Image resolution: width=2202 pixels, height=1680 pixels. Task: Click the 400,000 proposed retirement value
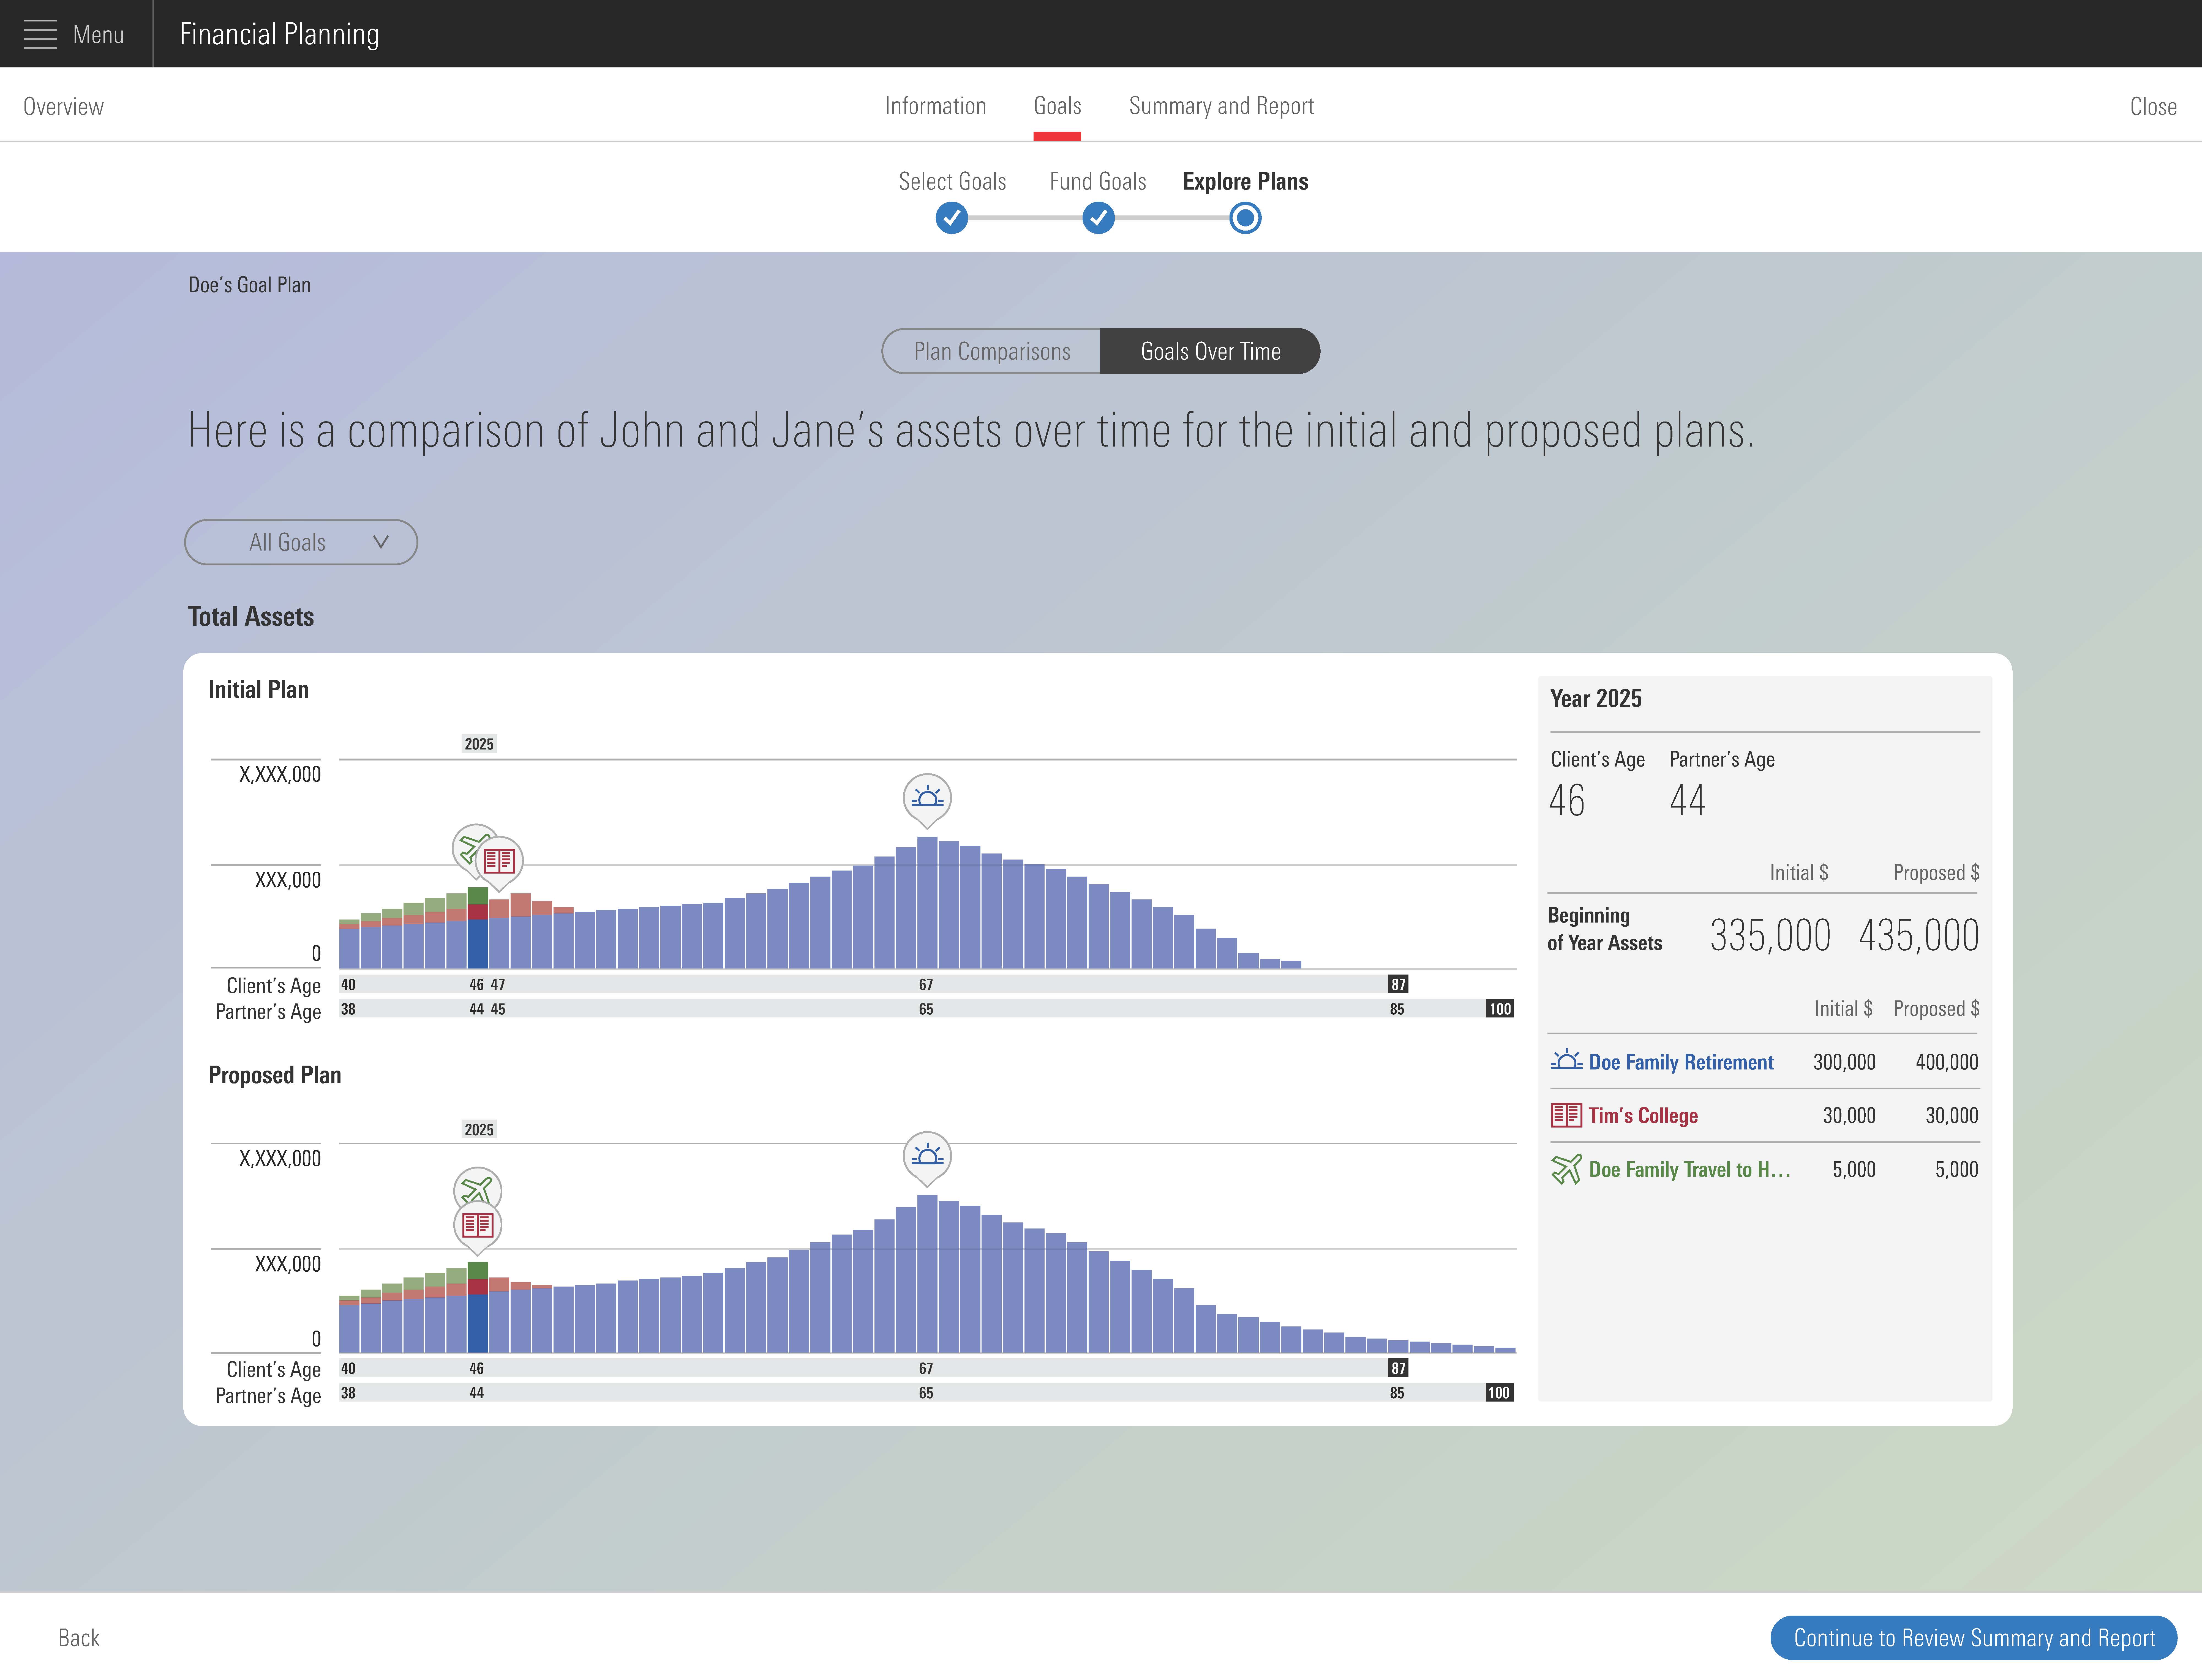[1947, 1062]
